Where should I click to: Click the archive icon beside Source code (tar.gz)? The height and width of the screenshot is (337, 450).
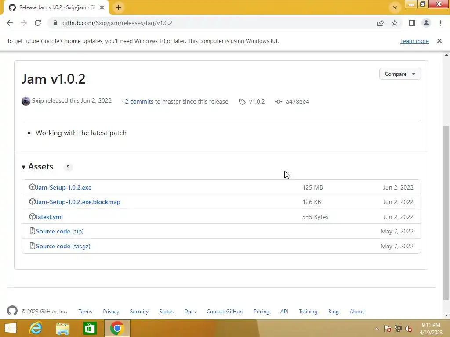click(x=32, y=246)
